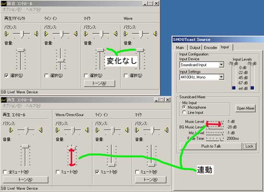Click right speaker icon of 再生 コントロール master balance

pos(41,130)
